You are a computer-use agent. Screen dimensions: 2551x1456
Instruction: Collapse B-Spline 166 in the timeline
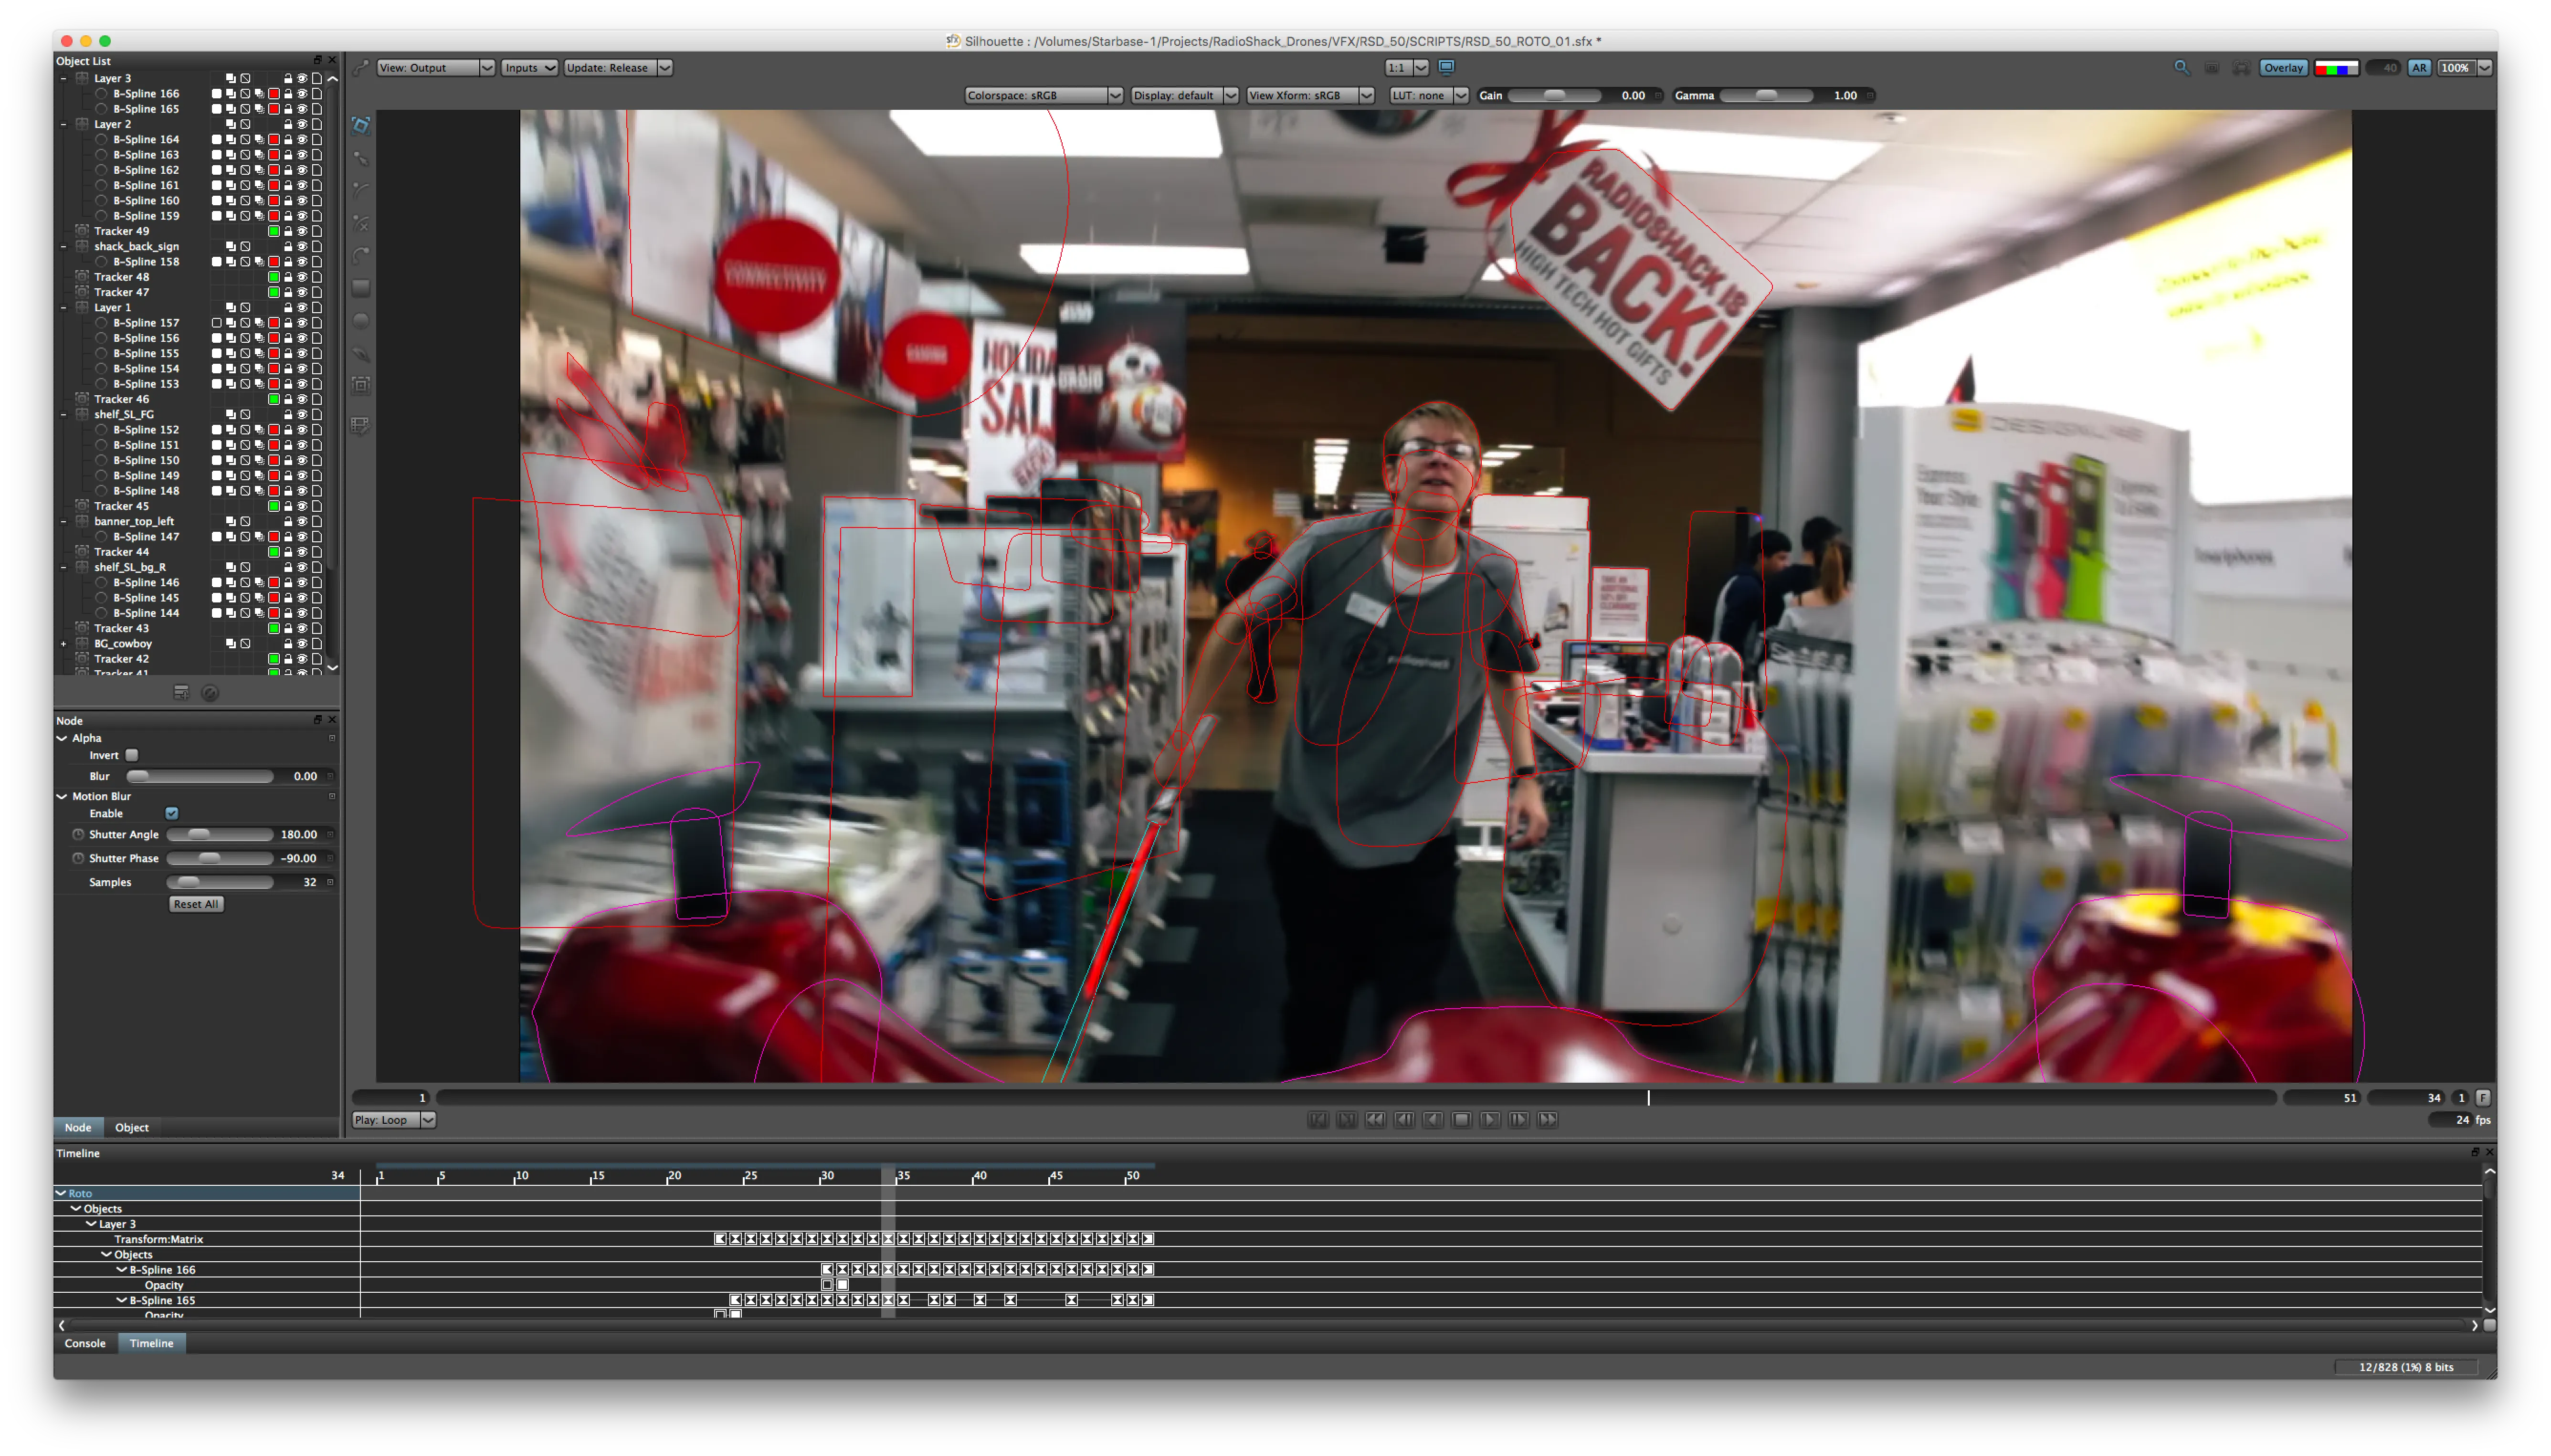[122, 1270]
